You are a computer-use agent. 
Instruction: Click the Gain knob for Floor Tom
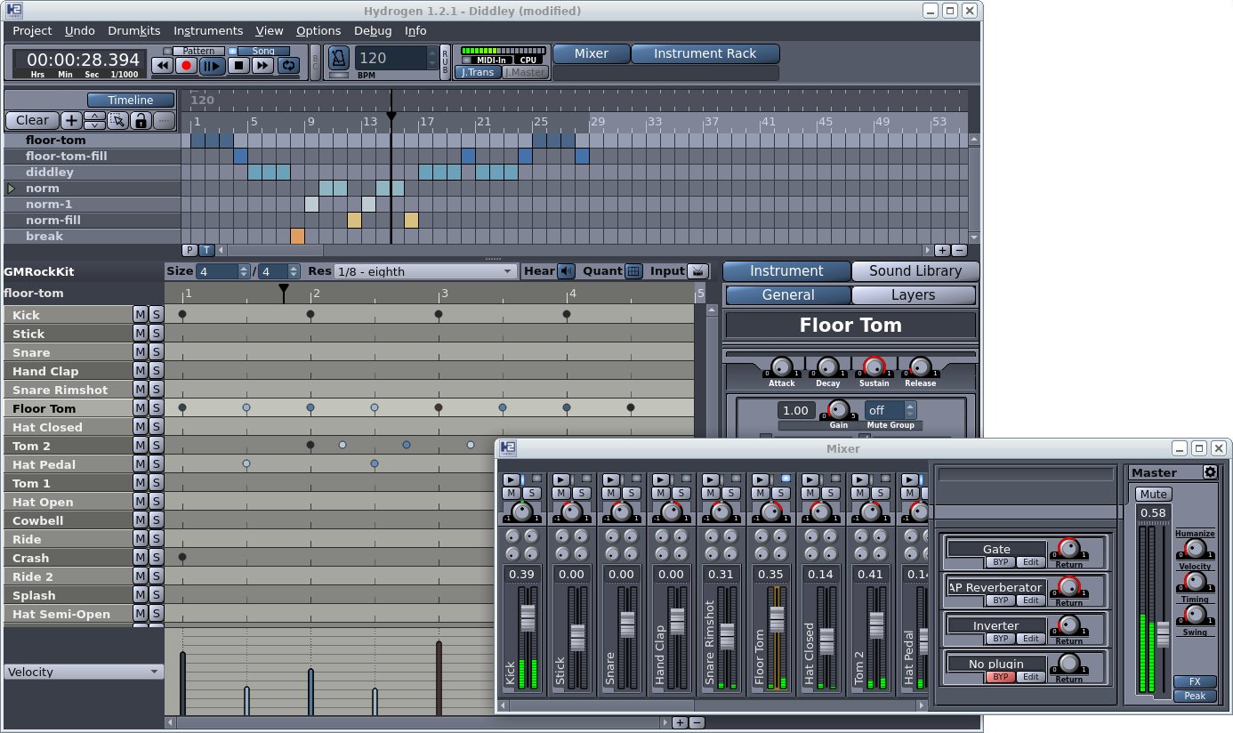[x=839, y=409]
